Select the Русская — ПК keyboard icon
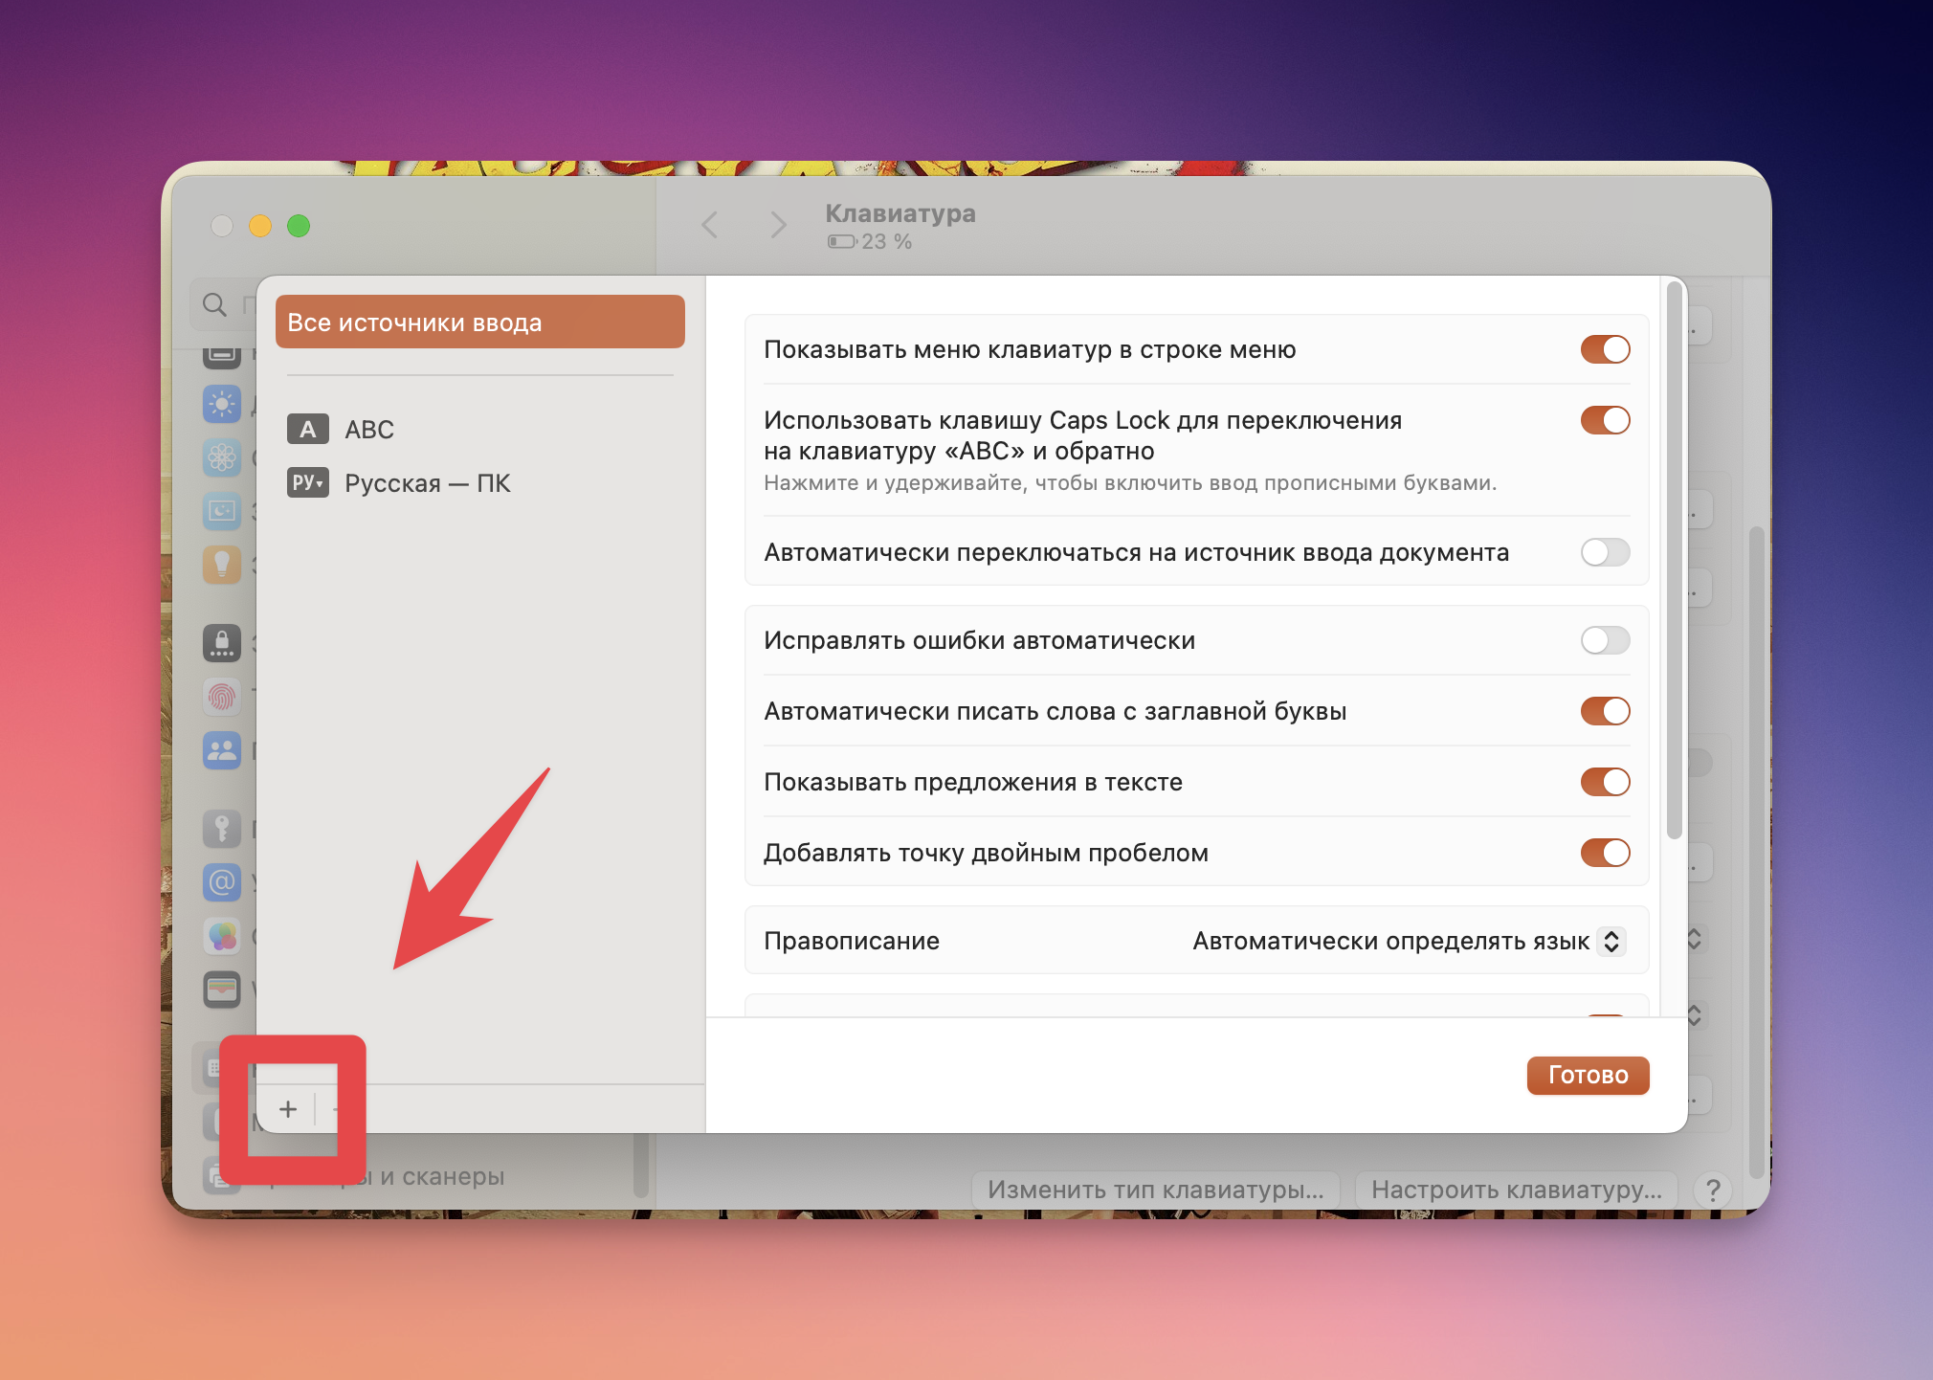Screen dimensions: 1933x1380 coord(307,482)
